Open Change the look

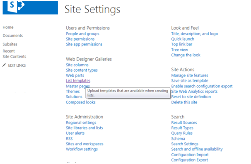(x=186, y=55)
